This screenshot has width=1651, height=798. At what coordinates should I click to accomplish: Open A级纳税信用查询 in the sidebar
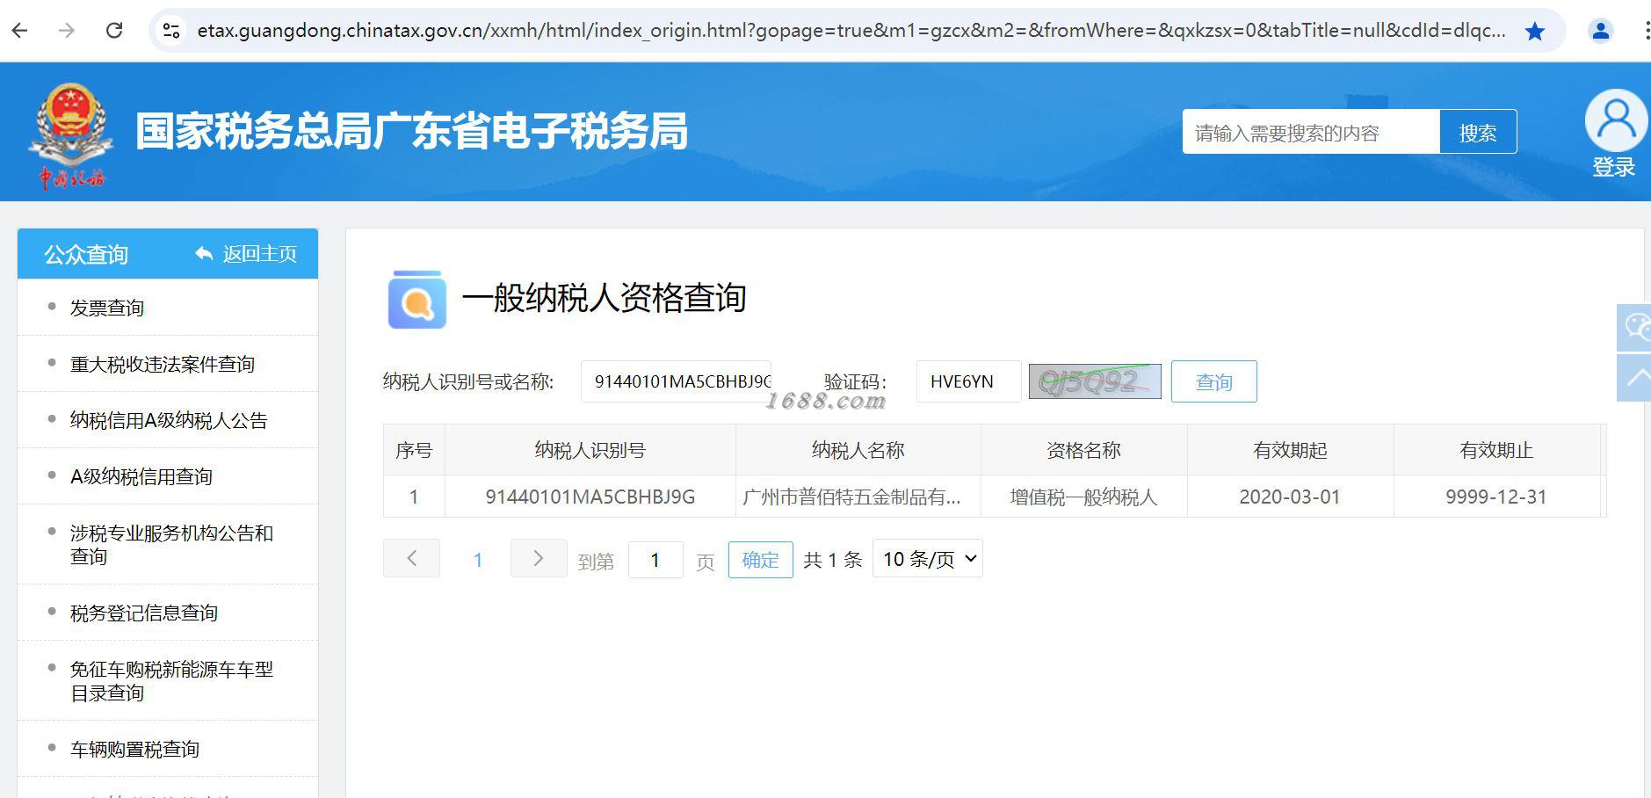click(x=141, y=476)
